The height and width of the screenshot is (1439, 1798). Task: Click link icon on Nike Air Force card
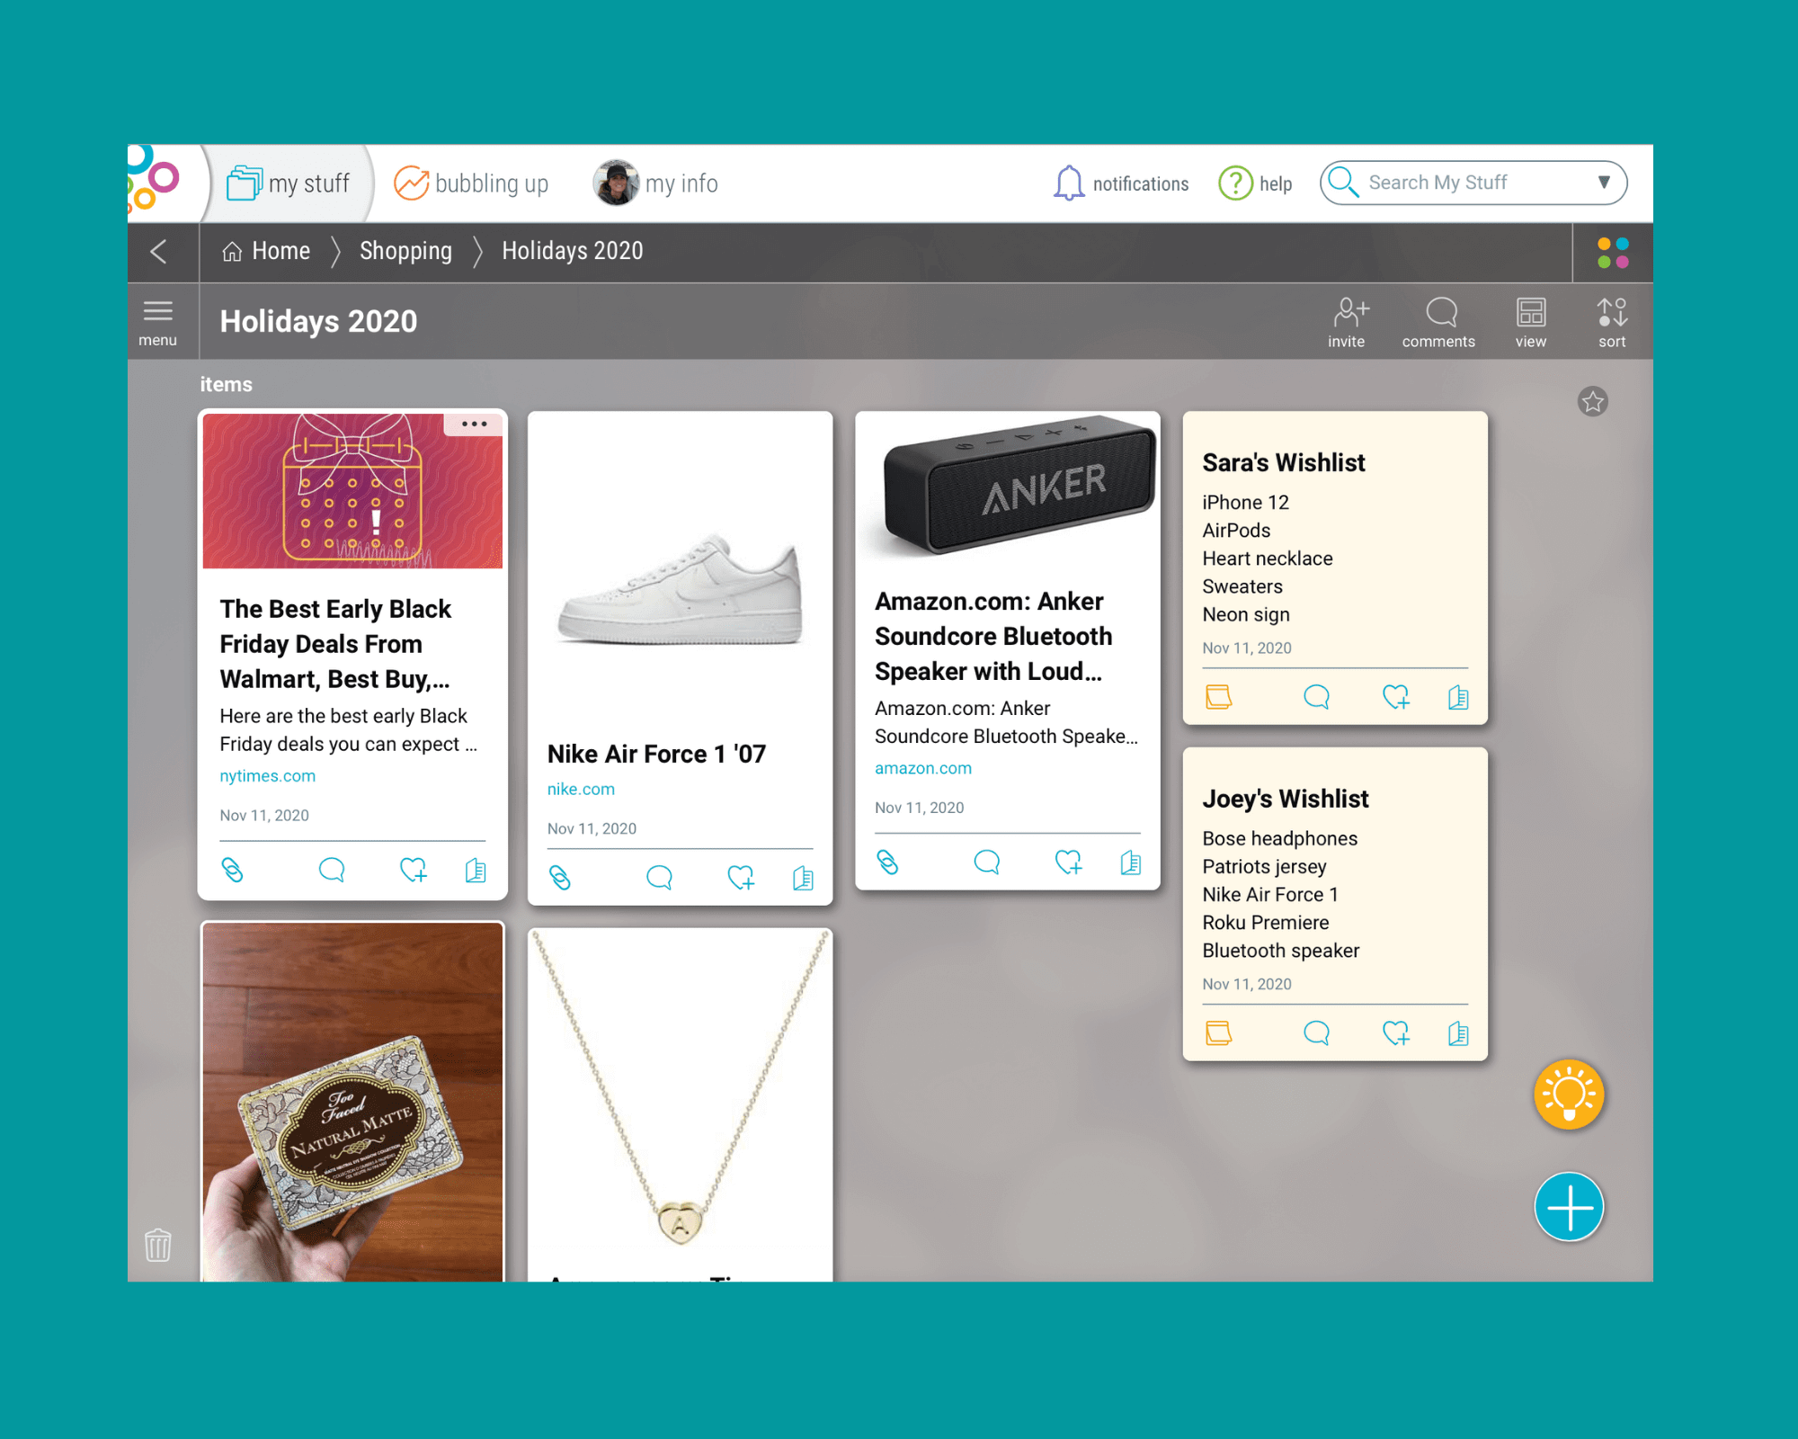[559, 877]
